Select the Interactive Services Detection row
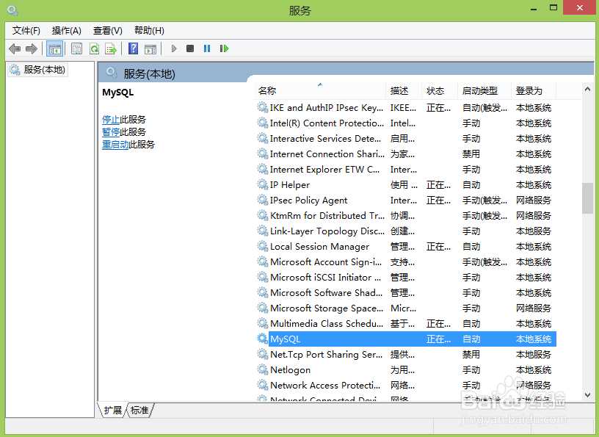 (406, 138)
